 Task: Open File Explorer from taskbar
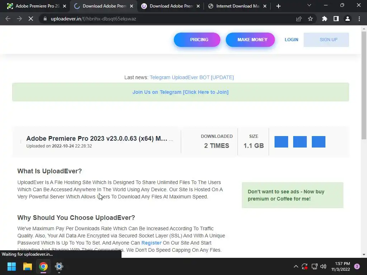point(27,266)
